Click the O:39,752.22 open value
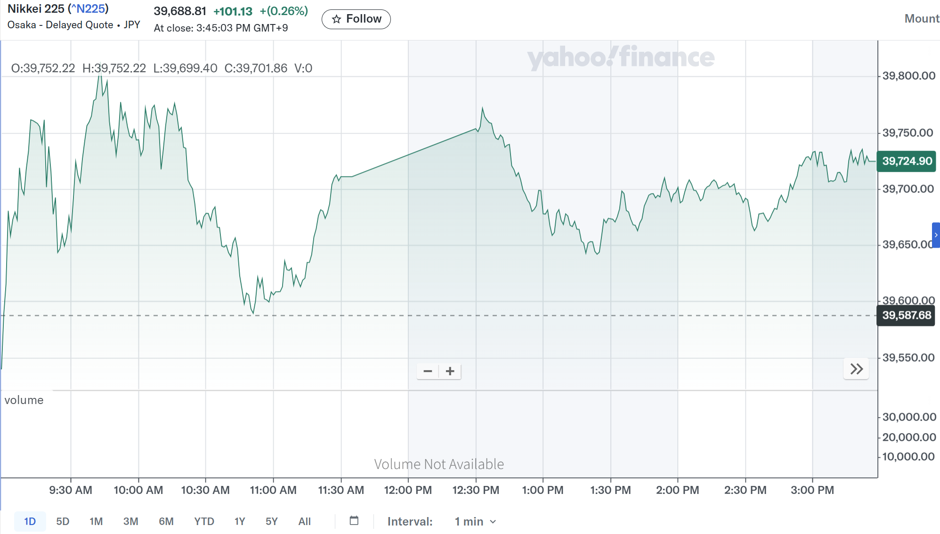The width and height of the screenshot is (940, 534). click(43, 68)
